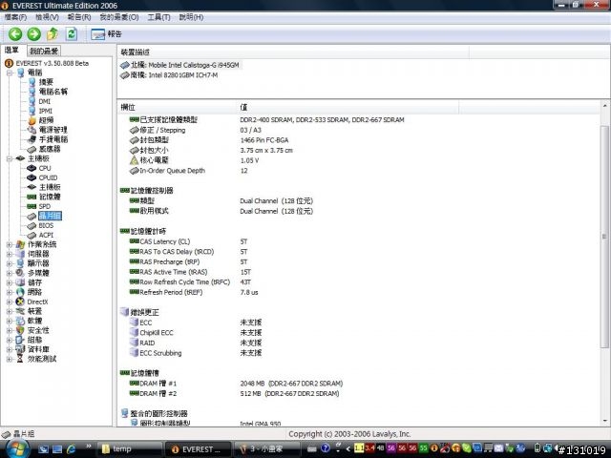This screenshot has height=458, width=611.
Task: Open the 感應器 sensor tree item
Action: coord(50,149)
